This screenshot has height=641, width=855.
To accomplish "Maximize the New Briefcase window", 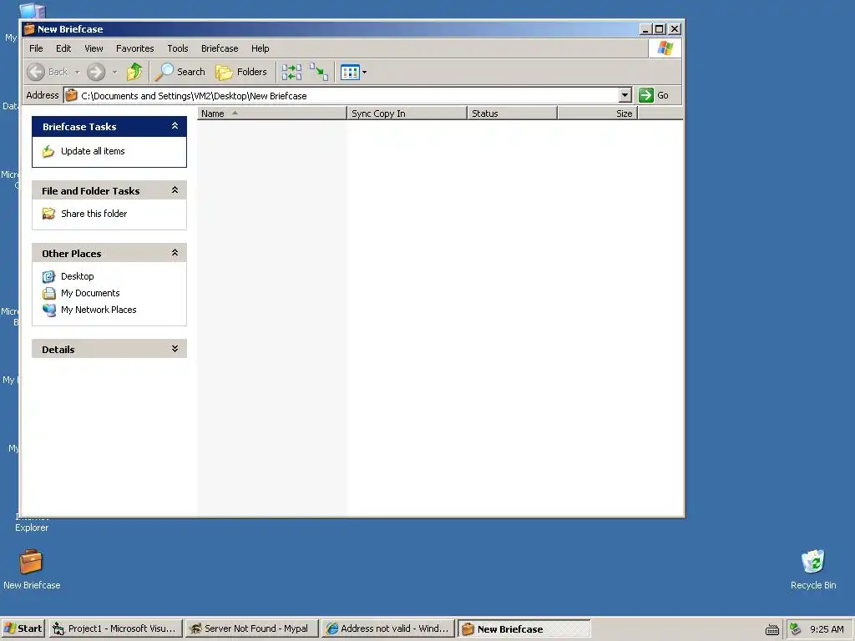I will (x=659, y=29).
